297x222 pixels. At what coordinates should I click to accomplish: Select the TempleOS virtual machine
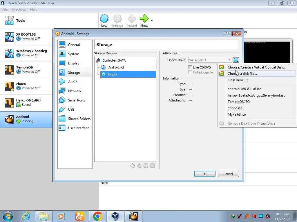coord(26,69)
